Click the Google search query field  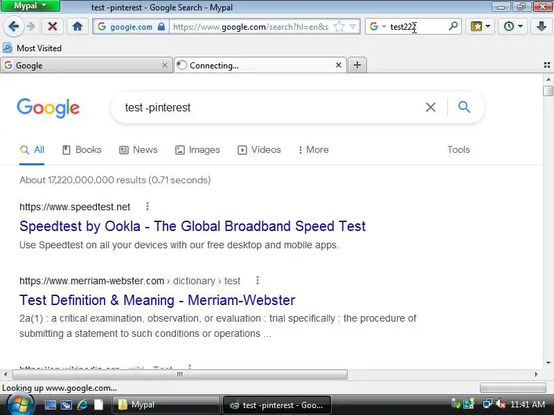pos(269,107)
